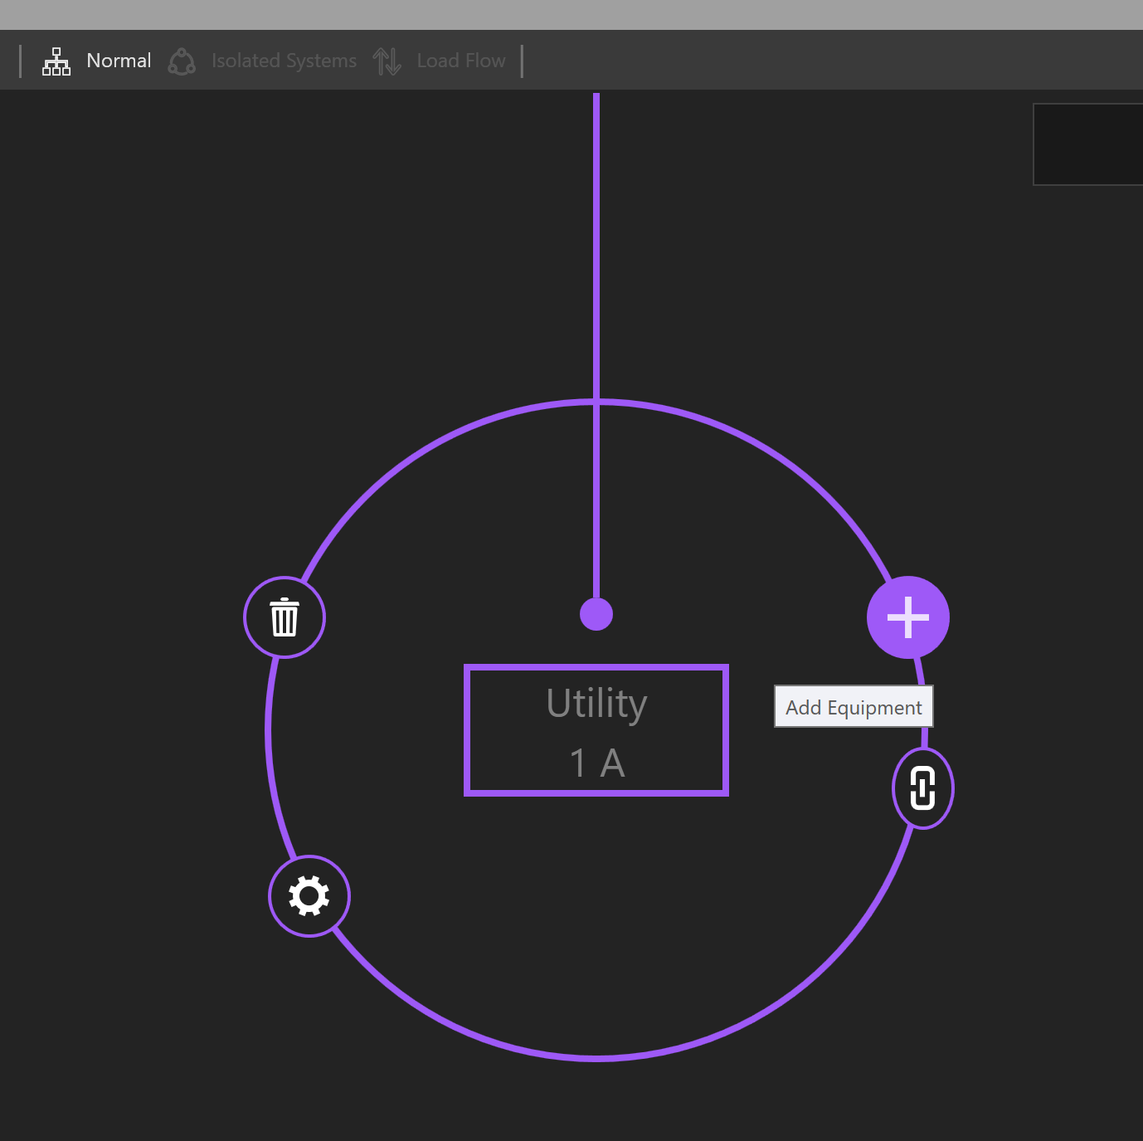1143x1141 pixels.
Task: Select the Isolated Systems mode label
Action: pos(284,61)
